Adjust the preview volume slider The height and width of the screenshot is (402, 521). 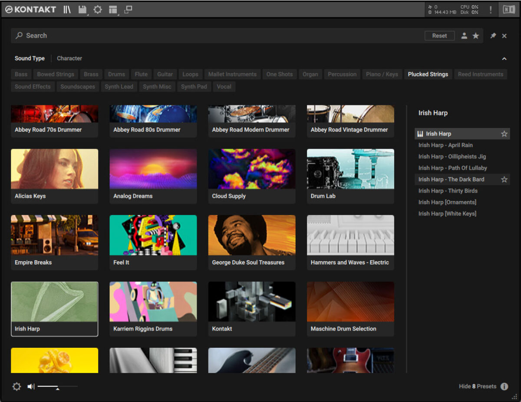[58, 386]
